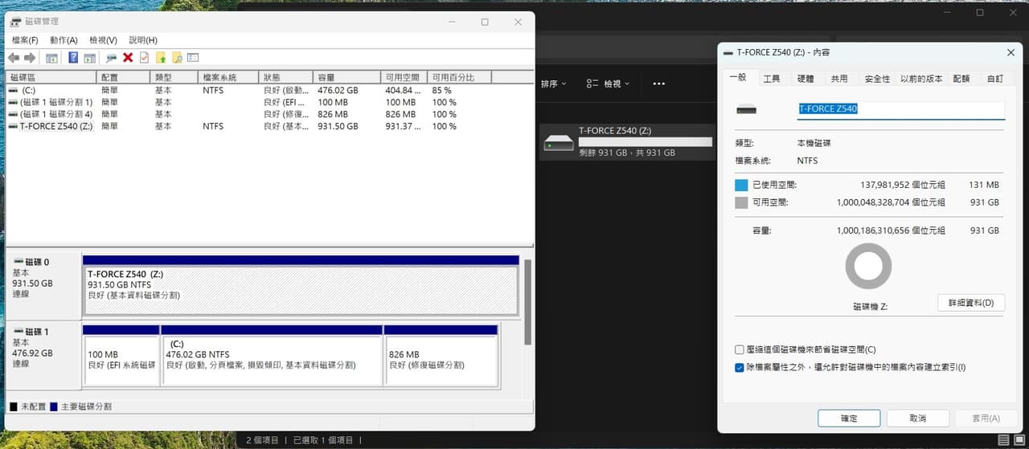Sort by the 可用空間 column header
Viewport: 1029px width, 449px height.
pyautogui.click(x=404, y=77)
